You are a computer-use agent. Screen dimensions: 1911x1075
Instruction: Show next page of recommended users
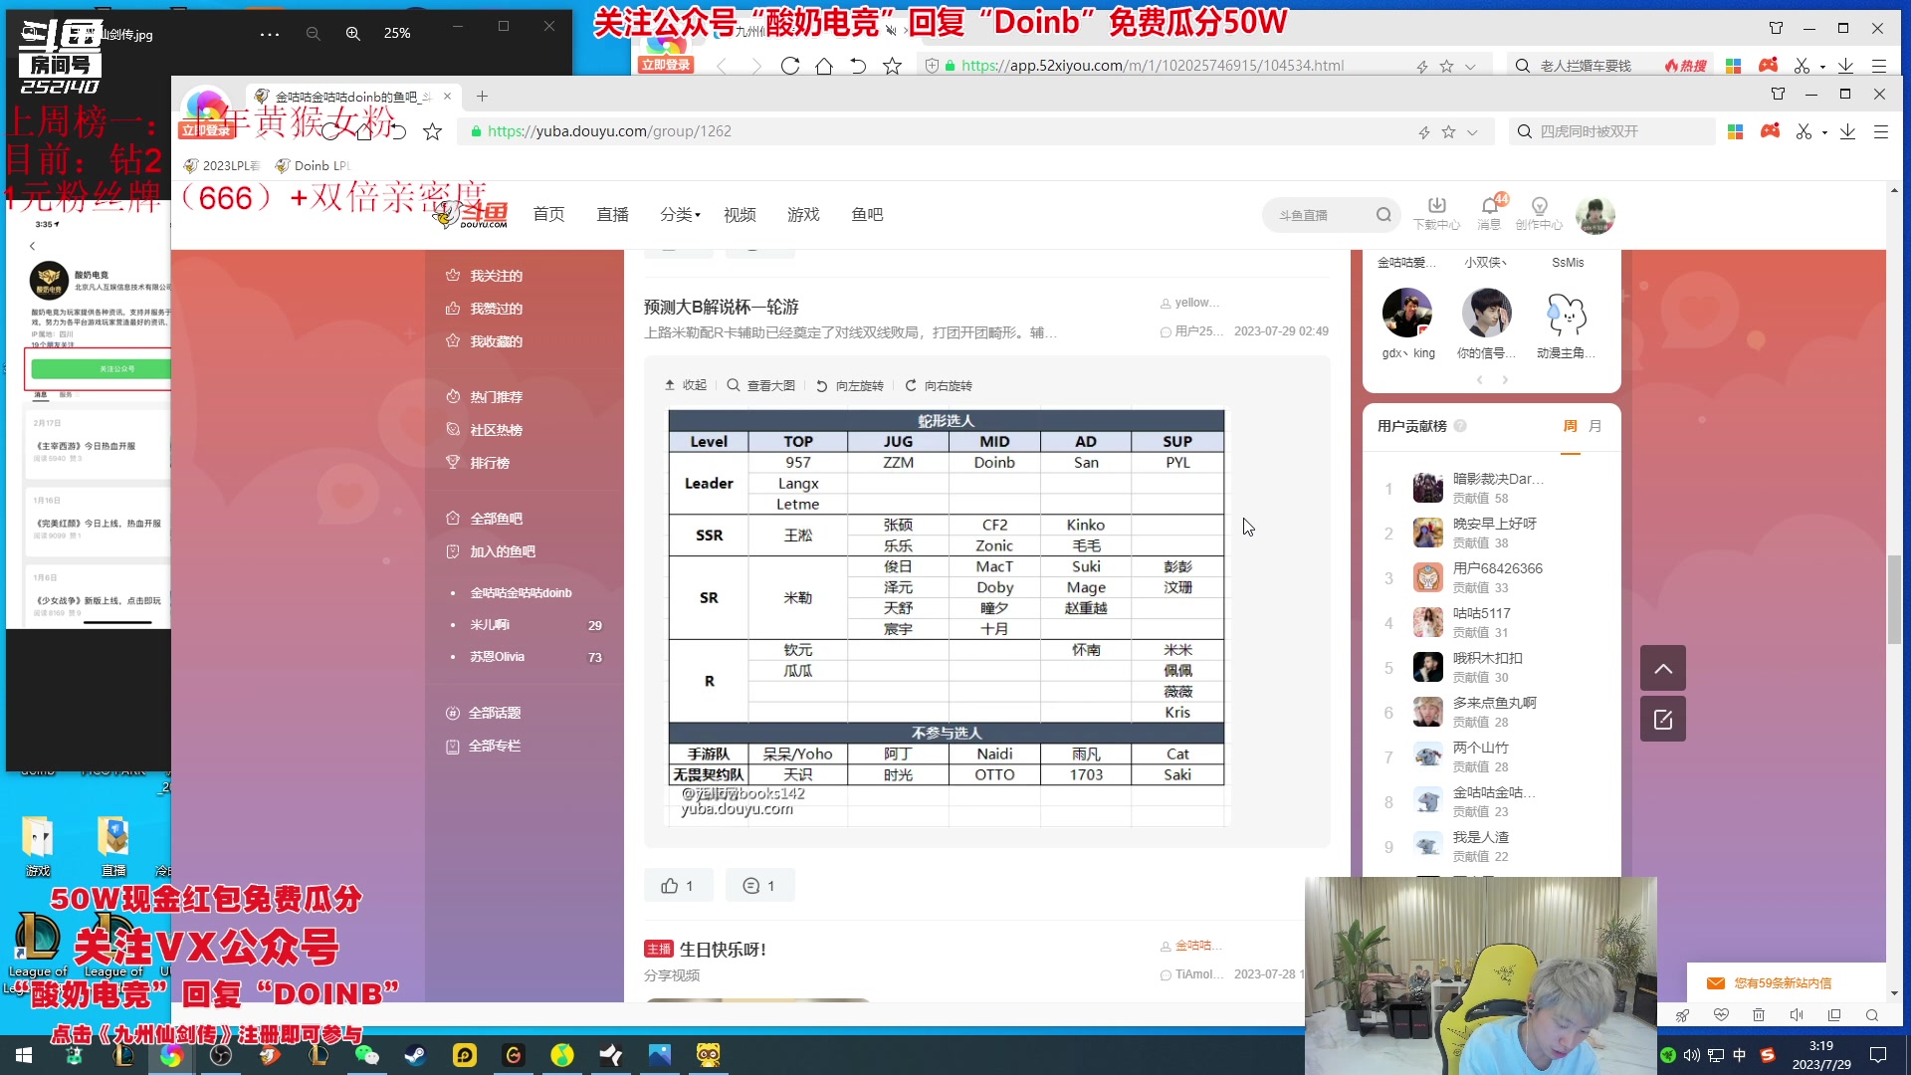(x=1505, y=380)
